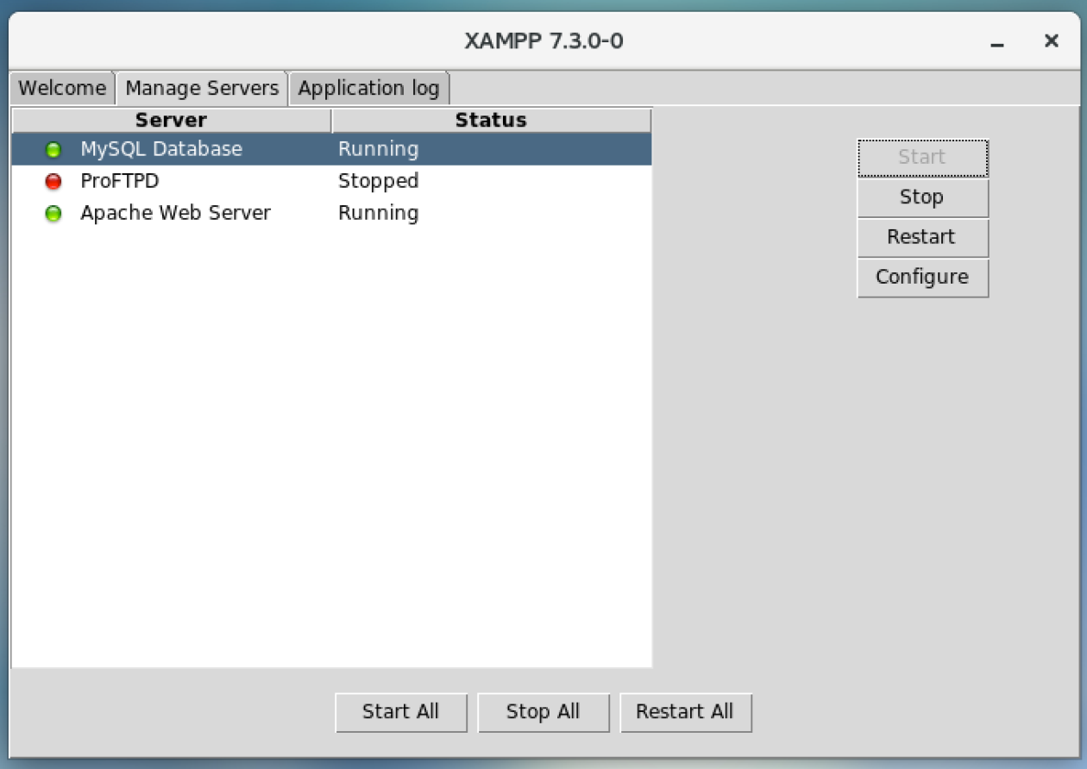This screenshot has width=1087, height=769.
Task: Click the green status icon beside MySQL Database
Action: point(53,150)
